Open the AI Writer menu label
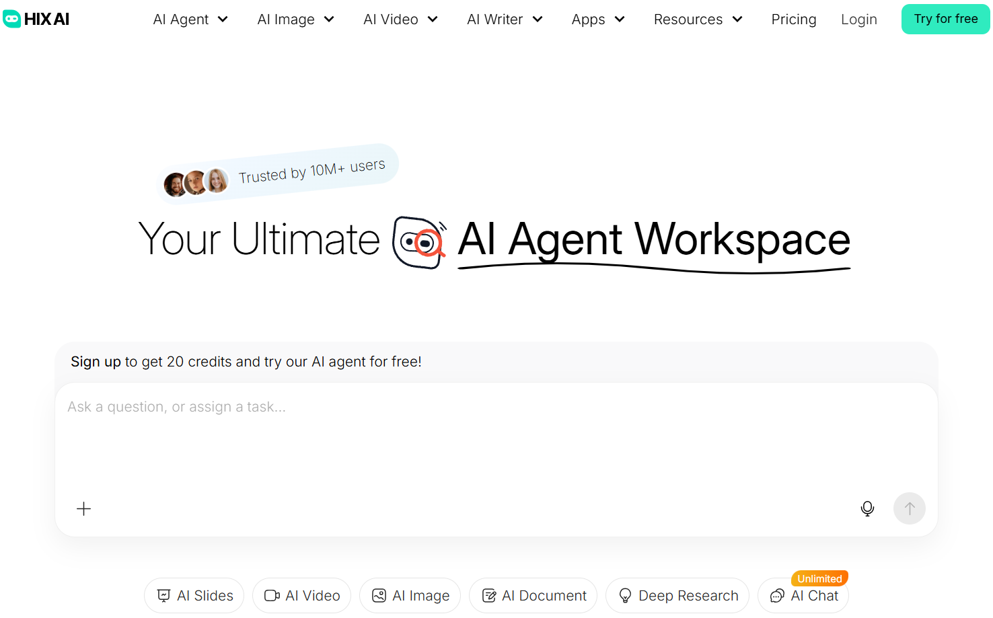 [495, 20]
